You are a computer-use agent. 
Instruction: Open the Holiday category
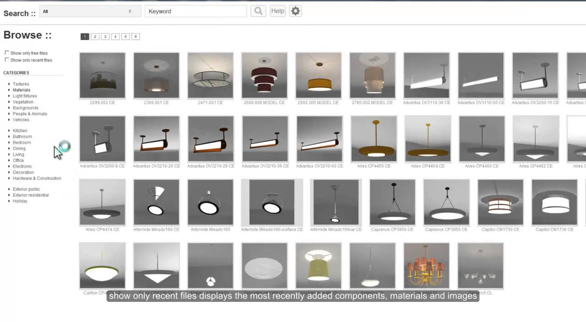(x=20, y=201)
